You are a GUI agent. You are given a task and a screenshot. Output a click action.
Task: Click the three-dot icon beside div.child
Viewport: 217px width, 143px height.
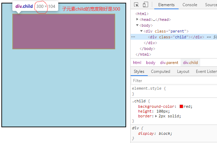point(133,37)
